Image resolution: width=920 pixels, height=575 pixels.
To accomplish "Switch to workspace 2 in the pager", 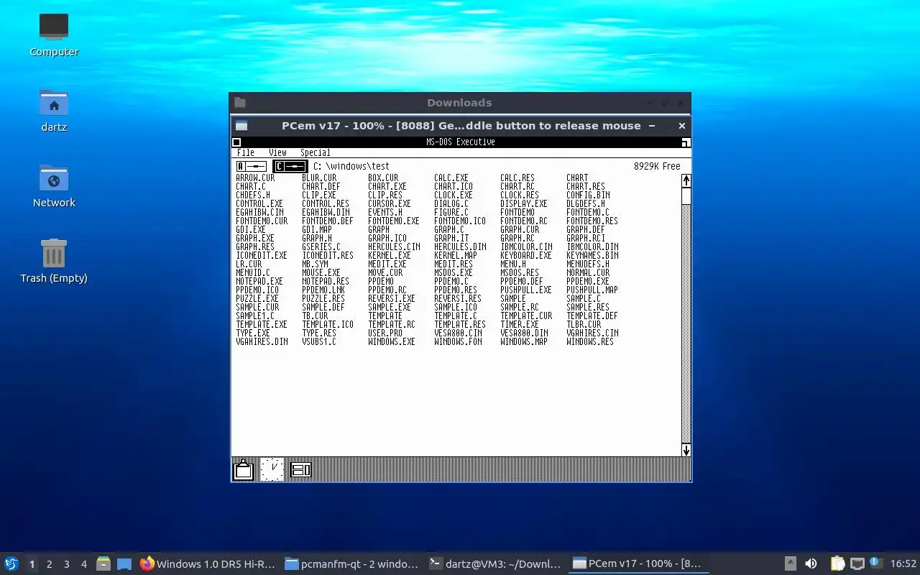I will point(50,564).
